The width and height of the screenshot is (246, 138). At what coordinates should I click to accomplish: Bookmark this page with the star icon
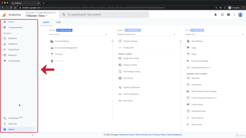(224, 8)
